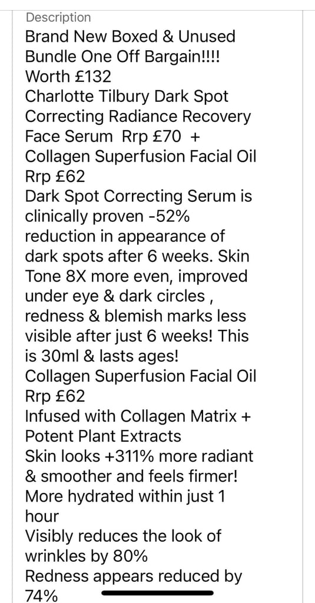
Task: Tap the iOS home indicator bar
Action: coord(157,593)
